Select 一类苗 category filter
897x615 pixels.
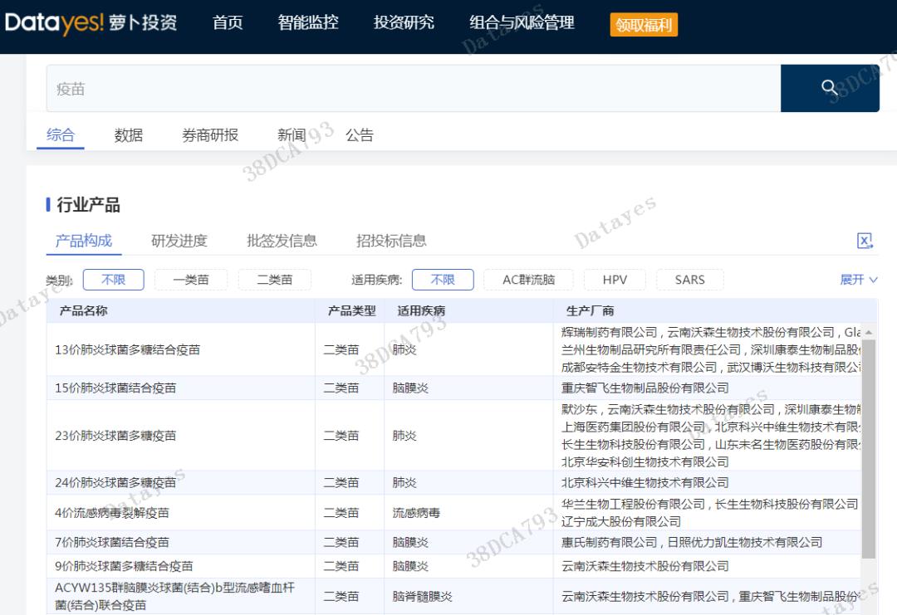coord(191,280)
